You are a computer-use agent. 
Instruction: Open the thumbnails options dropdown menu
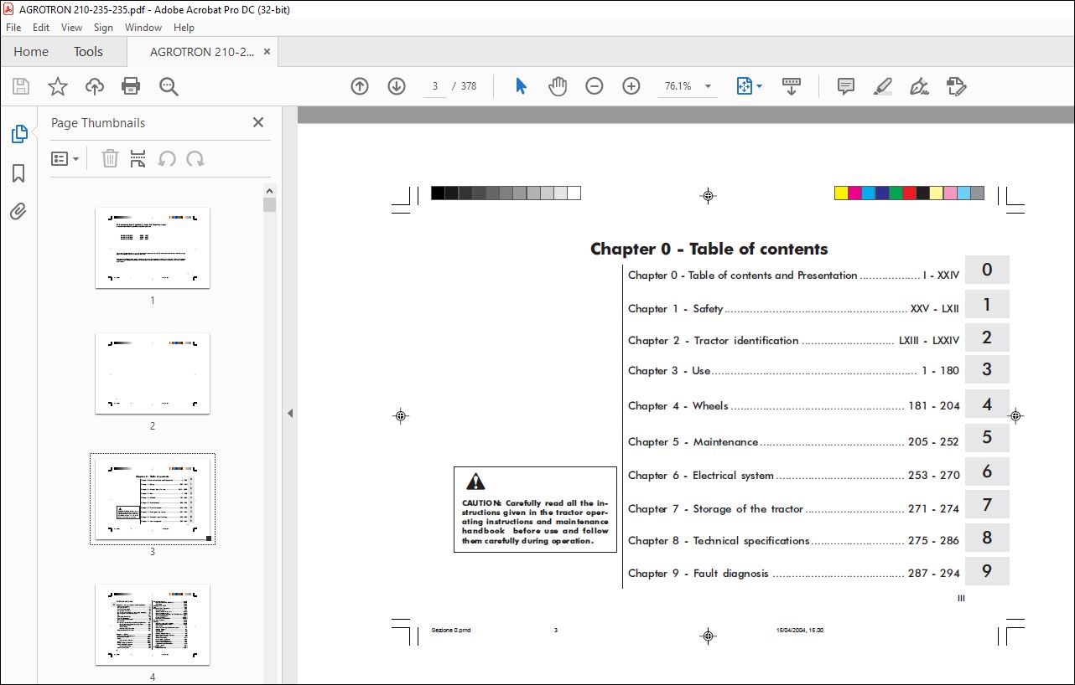[x=65, y=158]
